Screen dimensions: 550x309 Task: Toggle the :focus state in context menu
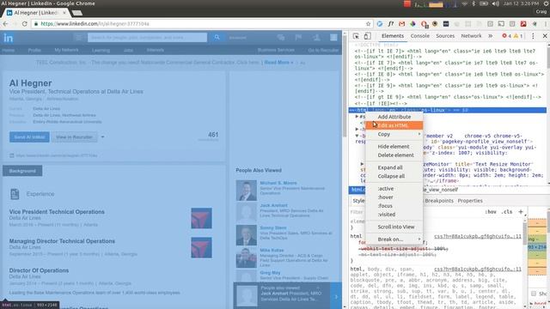point(394,206)
